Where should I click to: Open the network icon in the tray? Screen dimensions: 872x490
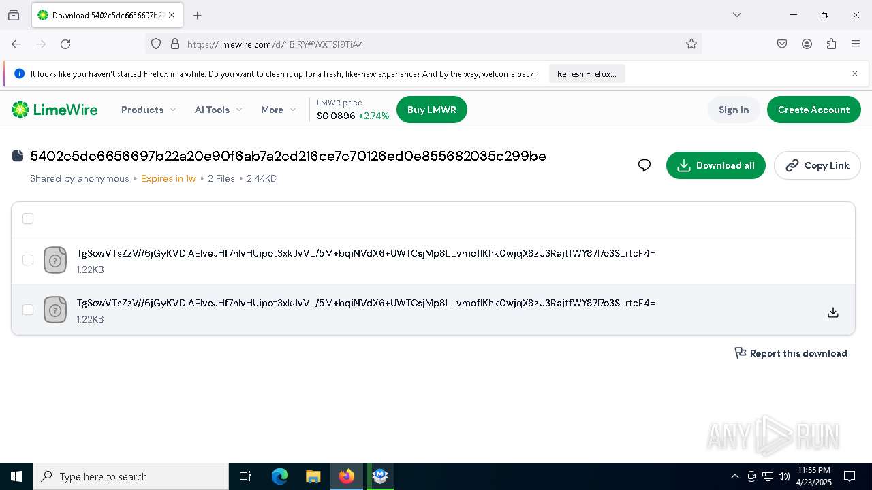[767, 476]
